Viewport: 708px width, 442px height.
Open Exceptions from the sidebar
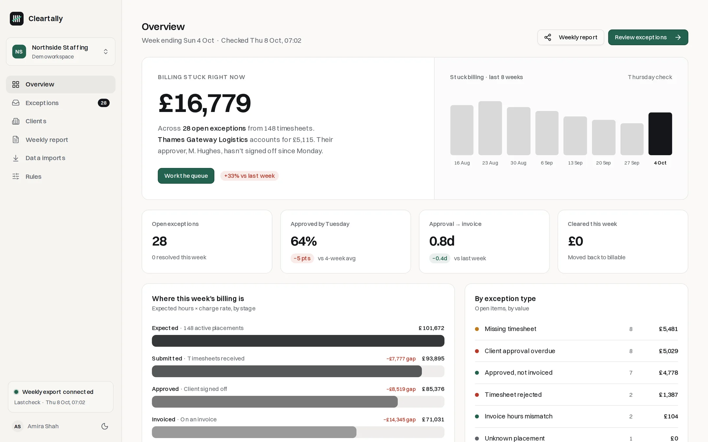(x=61, y=103)
